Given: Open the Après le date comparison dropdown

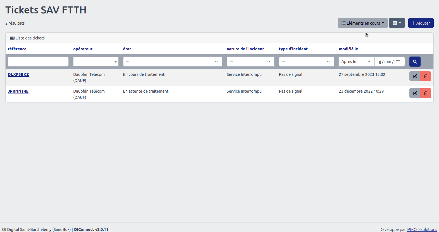Looking at the screenshot, I should (x=356, y=62).
